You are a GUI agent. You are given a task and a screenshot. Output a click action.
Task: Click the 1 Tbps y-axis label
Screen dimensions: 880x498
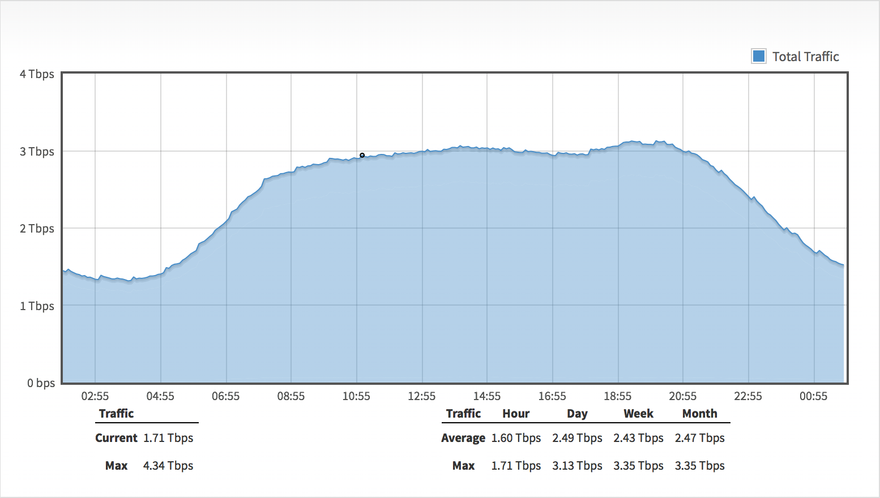pyautogui.click(x=37, y=306)
